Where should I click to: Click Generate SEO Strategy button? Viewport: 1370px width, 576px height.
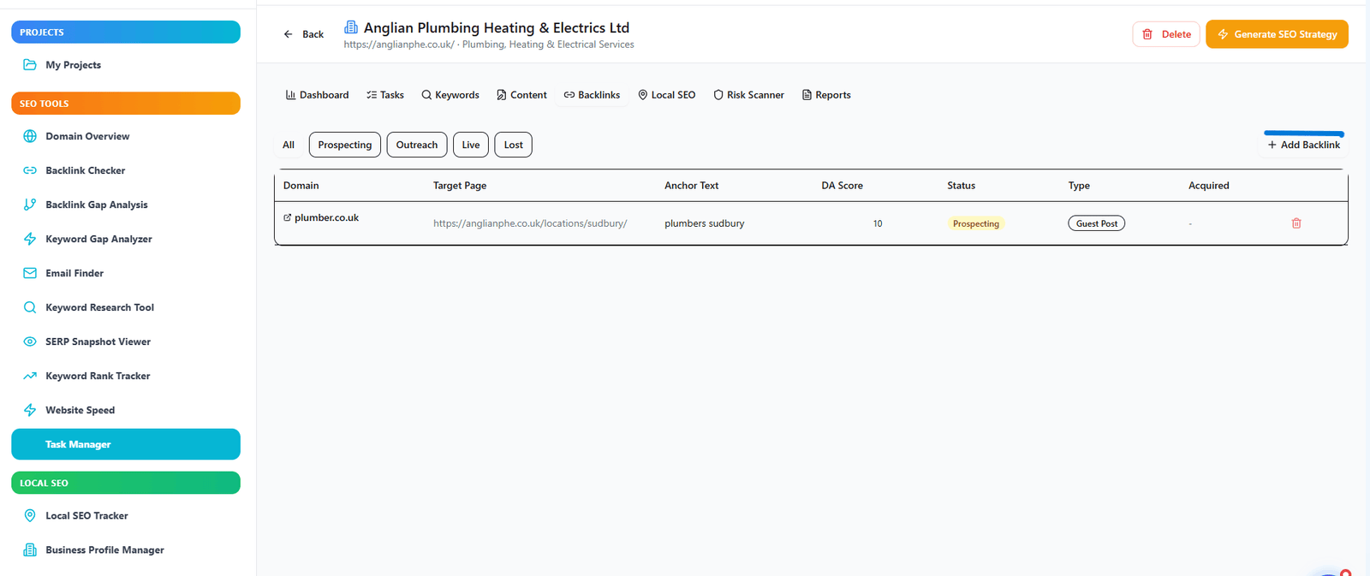tap(1277, 34)
